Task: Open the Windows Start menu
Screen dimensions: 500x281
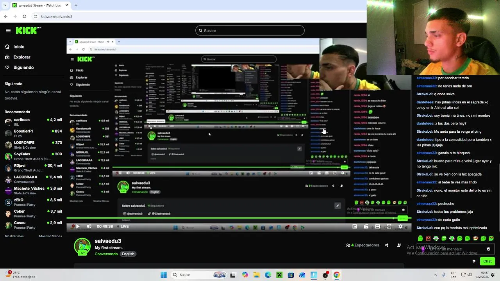Action: [x=164, y=275]
